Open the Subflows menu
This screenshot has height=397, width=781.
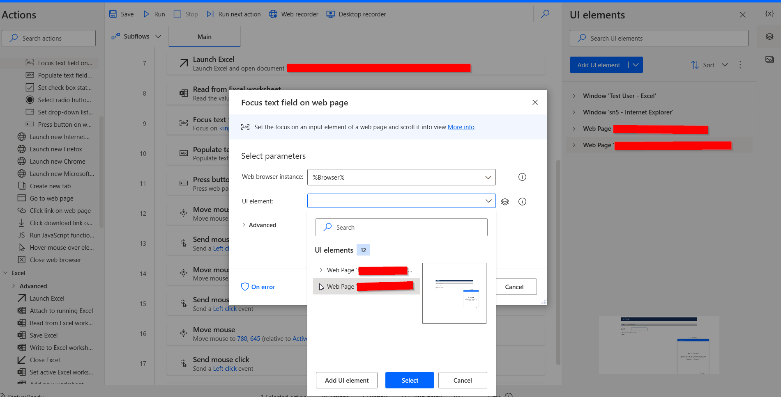[x=136, y=36]
